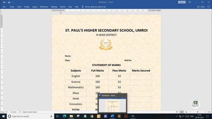212x119 pixels.
Task: Click the zoom out minus button
Action: [x=190, y=112]
